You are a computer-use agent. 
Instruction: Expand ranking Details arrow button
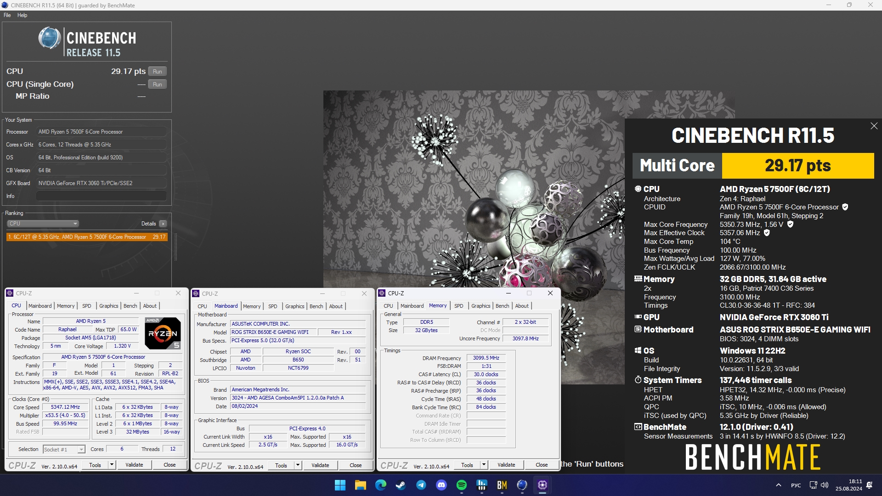(163, 224)
